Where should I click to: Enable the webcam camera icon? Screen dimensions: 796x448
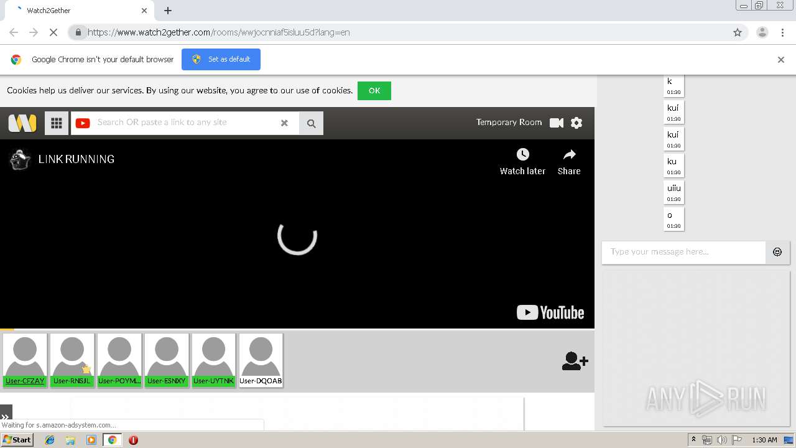pos(557,123)
